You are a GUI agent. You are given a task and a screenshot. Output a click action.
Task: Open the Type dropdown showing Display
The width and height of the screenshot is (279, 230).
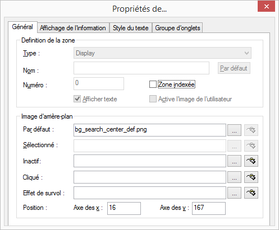click(x=162, y=53)
